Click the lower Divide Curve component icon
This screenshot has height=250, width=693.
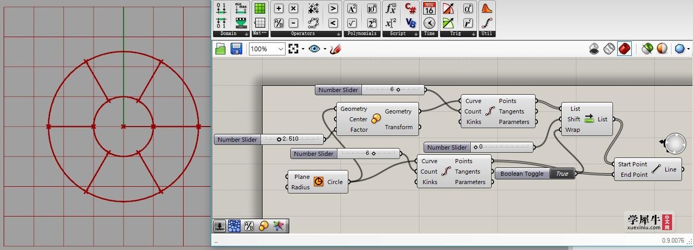point(446,172)
